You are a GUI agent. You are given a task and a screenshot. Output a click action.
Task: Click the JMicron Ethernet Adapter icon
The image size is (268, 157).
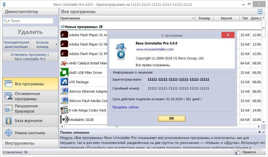coord(64,91)
